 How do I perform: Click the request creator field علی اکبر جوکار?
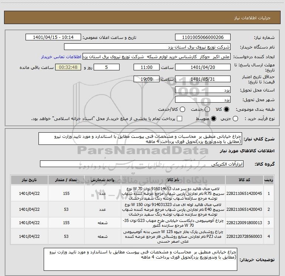[157, 57]
